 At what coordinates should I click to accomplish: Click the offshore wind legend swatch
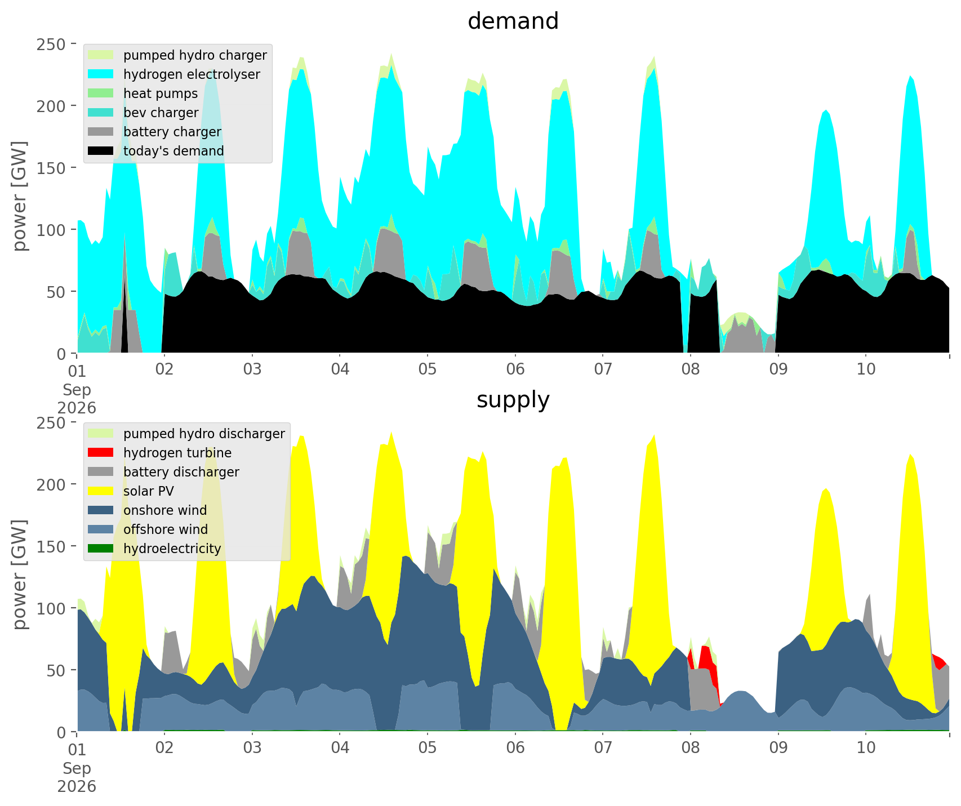click(x=101, y=529)
